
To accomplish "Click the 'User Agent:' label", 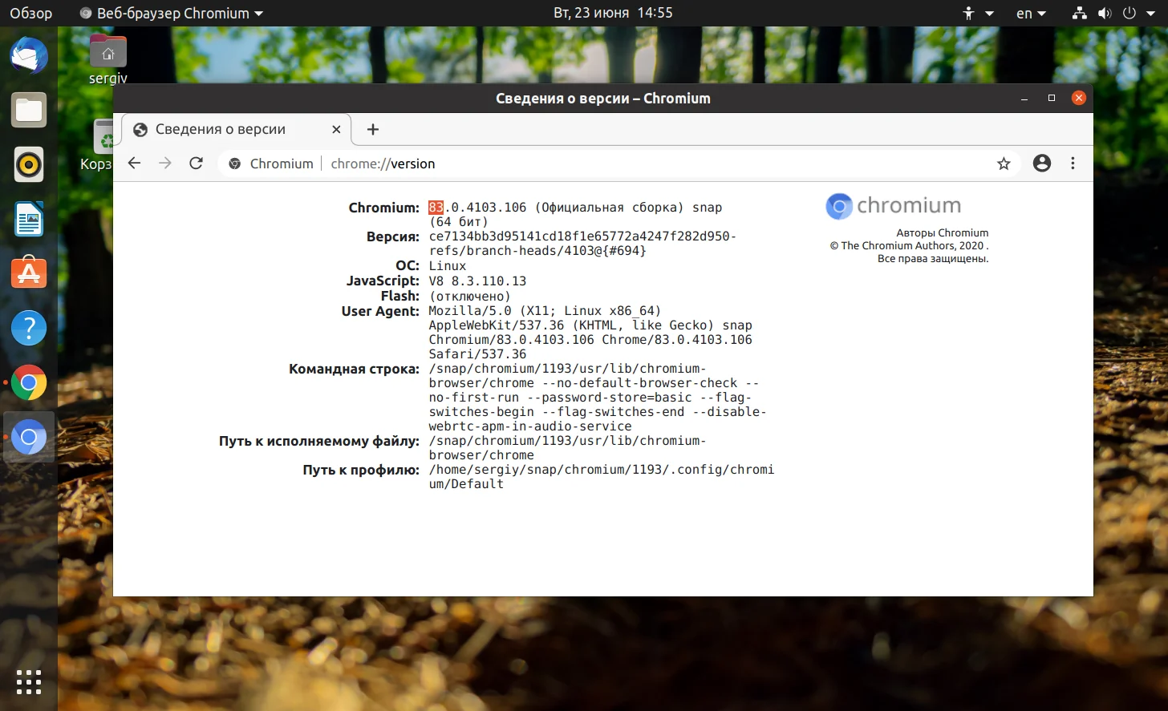I will click(x=380, y=311).
